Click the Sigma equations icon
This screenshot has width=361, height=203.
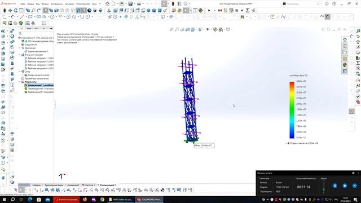point(248,10)
